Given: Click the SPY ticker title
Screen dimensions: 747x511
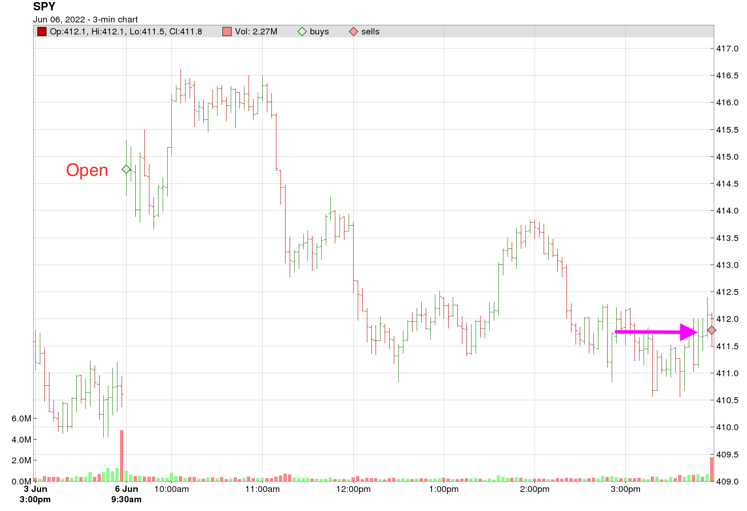Looking at the screenshot, I should (x=44, y=7).
